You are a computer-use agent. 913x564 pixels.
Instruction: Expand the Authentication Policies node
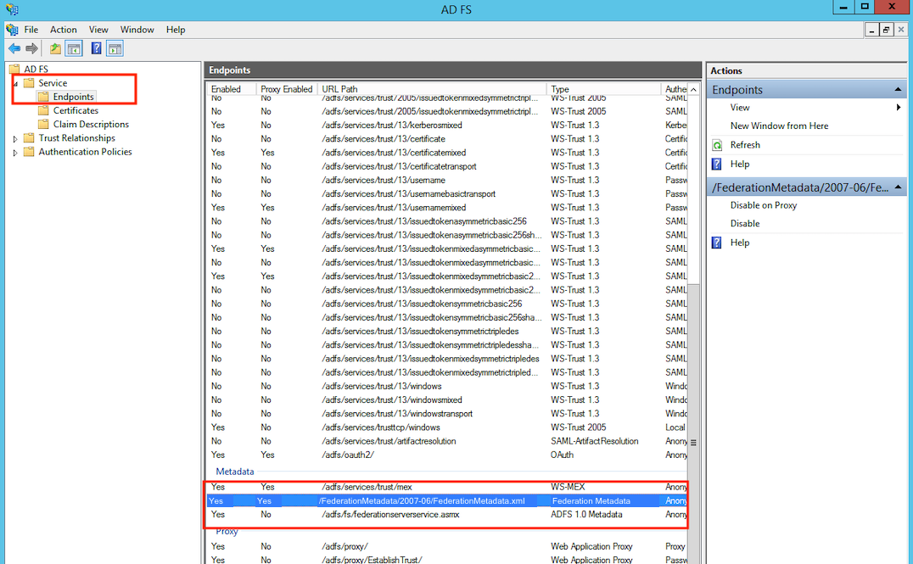pyautogui.click(x=16, y=153)
